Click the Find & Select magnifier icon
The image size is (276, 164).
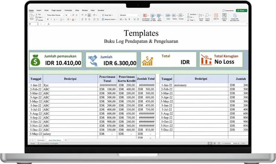(x=207, y=16)
